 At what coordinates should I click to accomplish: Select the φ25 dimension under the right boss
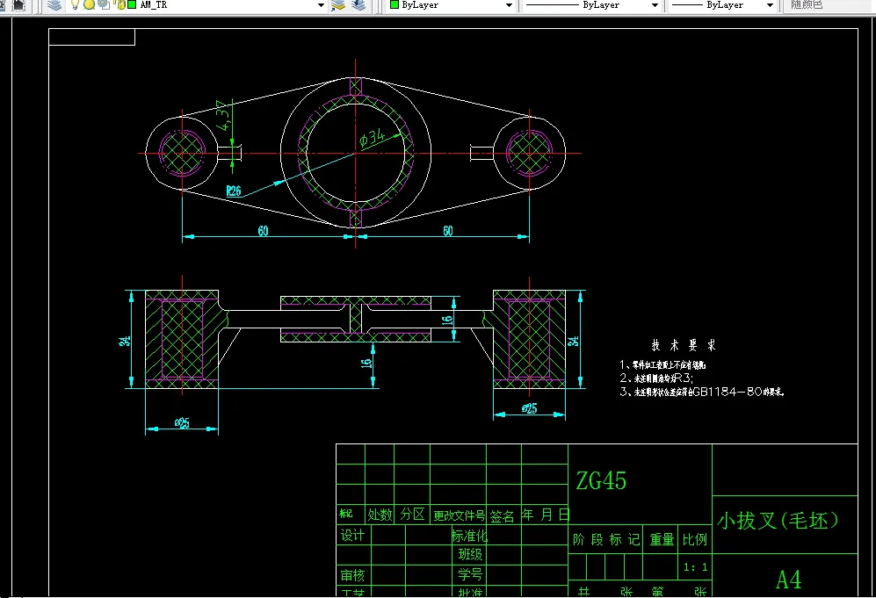click(x=529, y=408)
